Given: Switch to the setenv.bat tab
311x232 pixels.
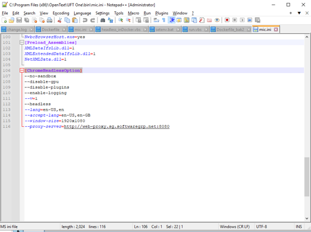Looking at the screenshot, I should click(165, 30).
